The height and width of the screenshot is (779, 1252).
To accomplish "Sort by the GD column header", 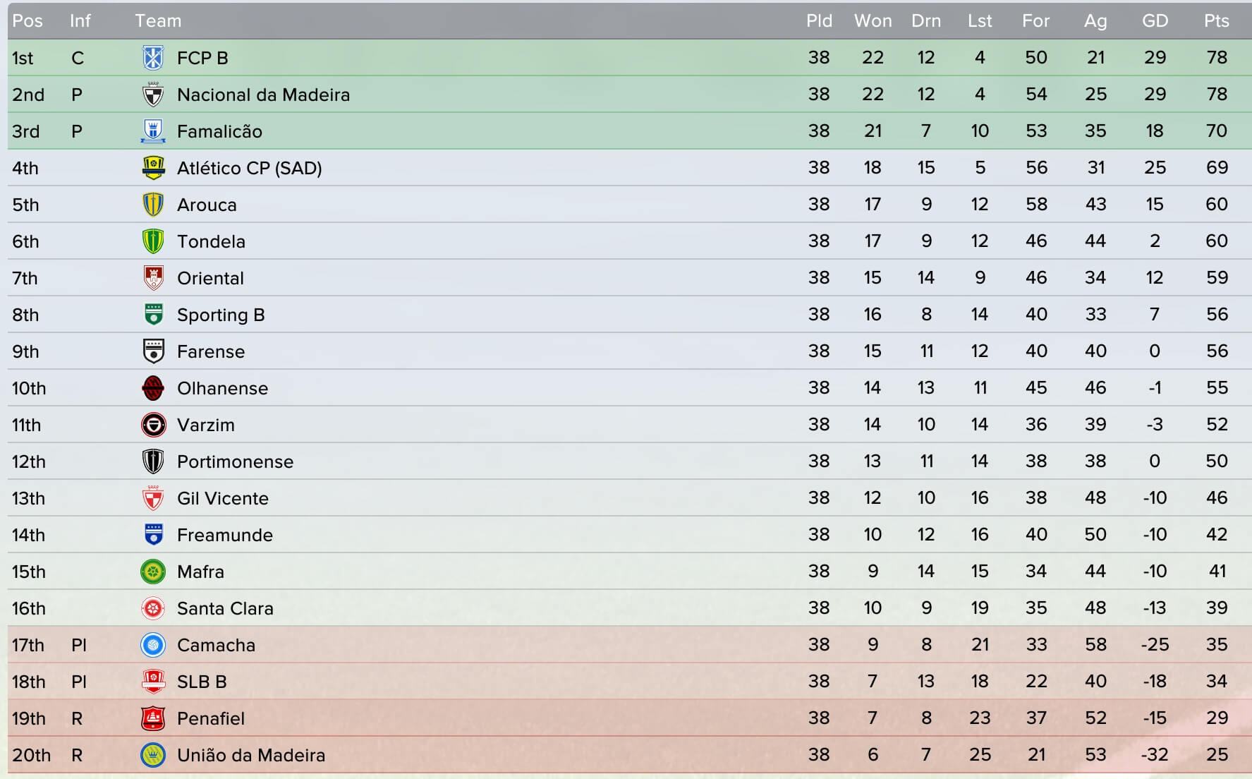I will tap(1155, 21).
